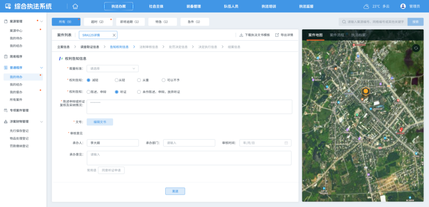Select the 从重 radio option
The image size is (429, 207).
pos(139,80)
